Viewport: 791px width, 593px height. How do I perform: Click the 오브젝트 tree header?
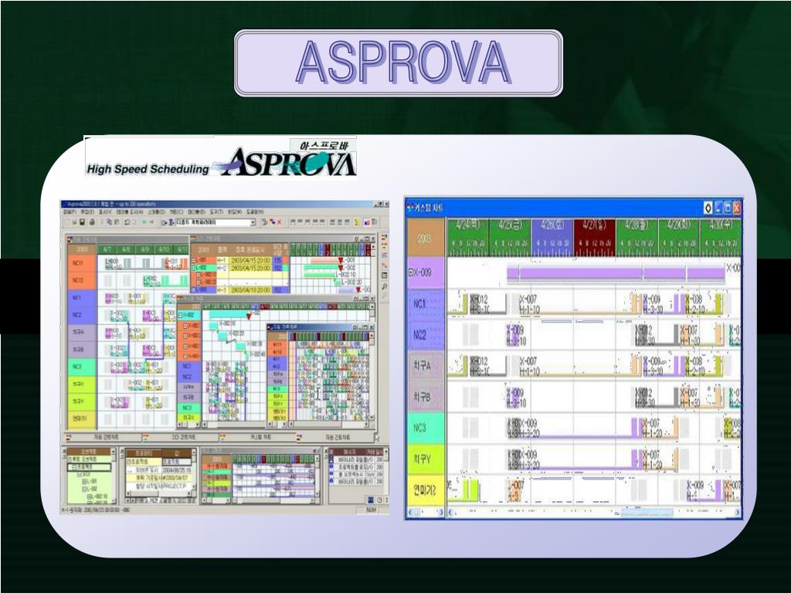[89, 452]
